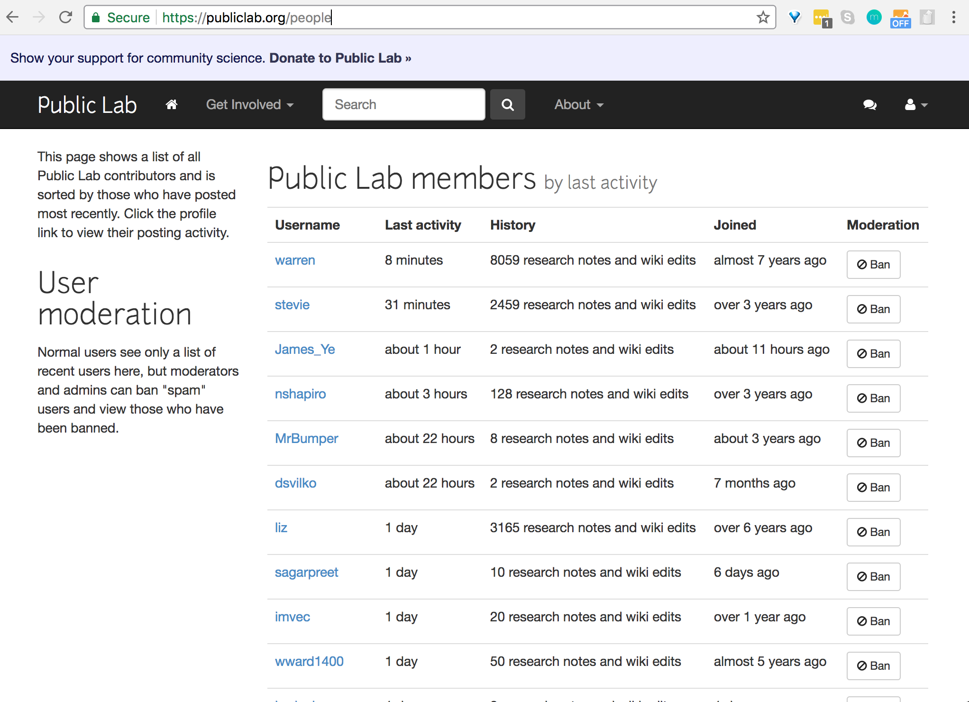Click the home icon in navbar
The image size is (969, 702).
point(172,104)
